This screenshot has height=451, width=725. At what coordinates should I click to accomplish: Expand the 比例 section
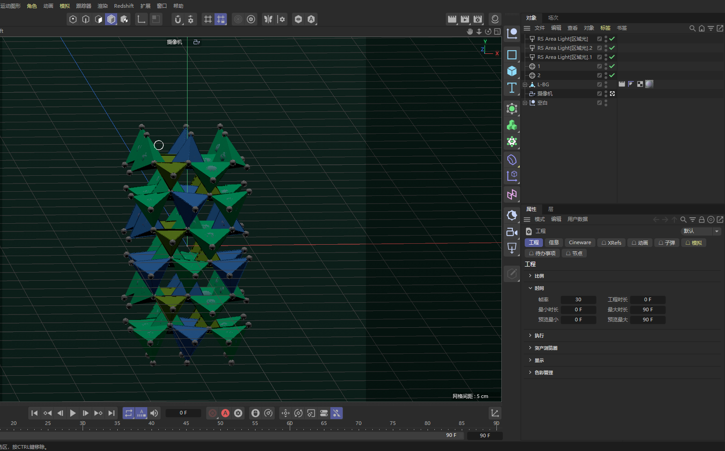(530, 276)
